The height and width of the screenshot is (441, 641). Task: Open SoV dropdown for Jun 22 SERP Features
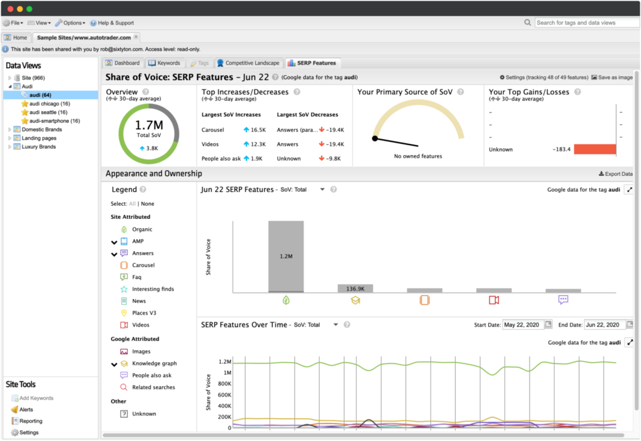322,190
